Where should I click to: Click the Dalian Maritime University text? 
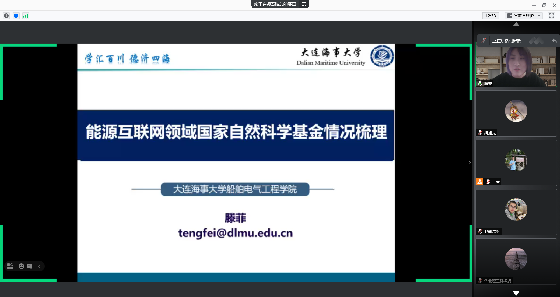click(331, 63)
